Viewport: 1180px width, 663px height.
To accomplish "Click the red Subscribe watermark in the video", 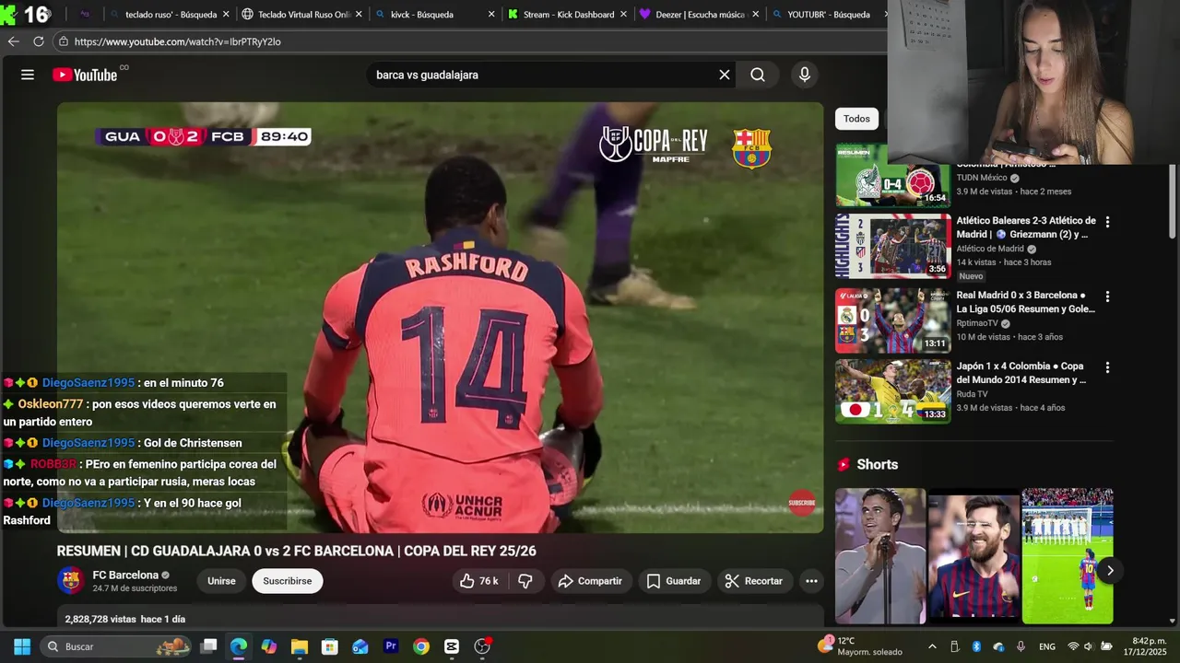I will tap(802, 503).
